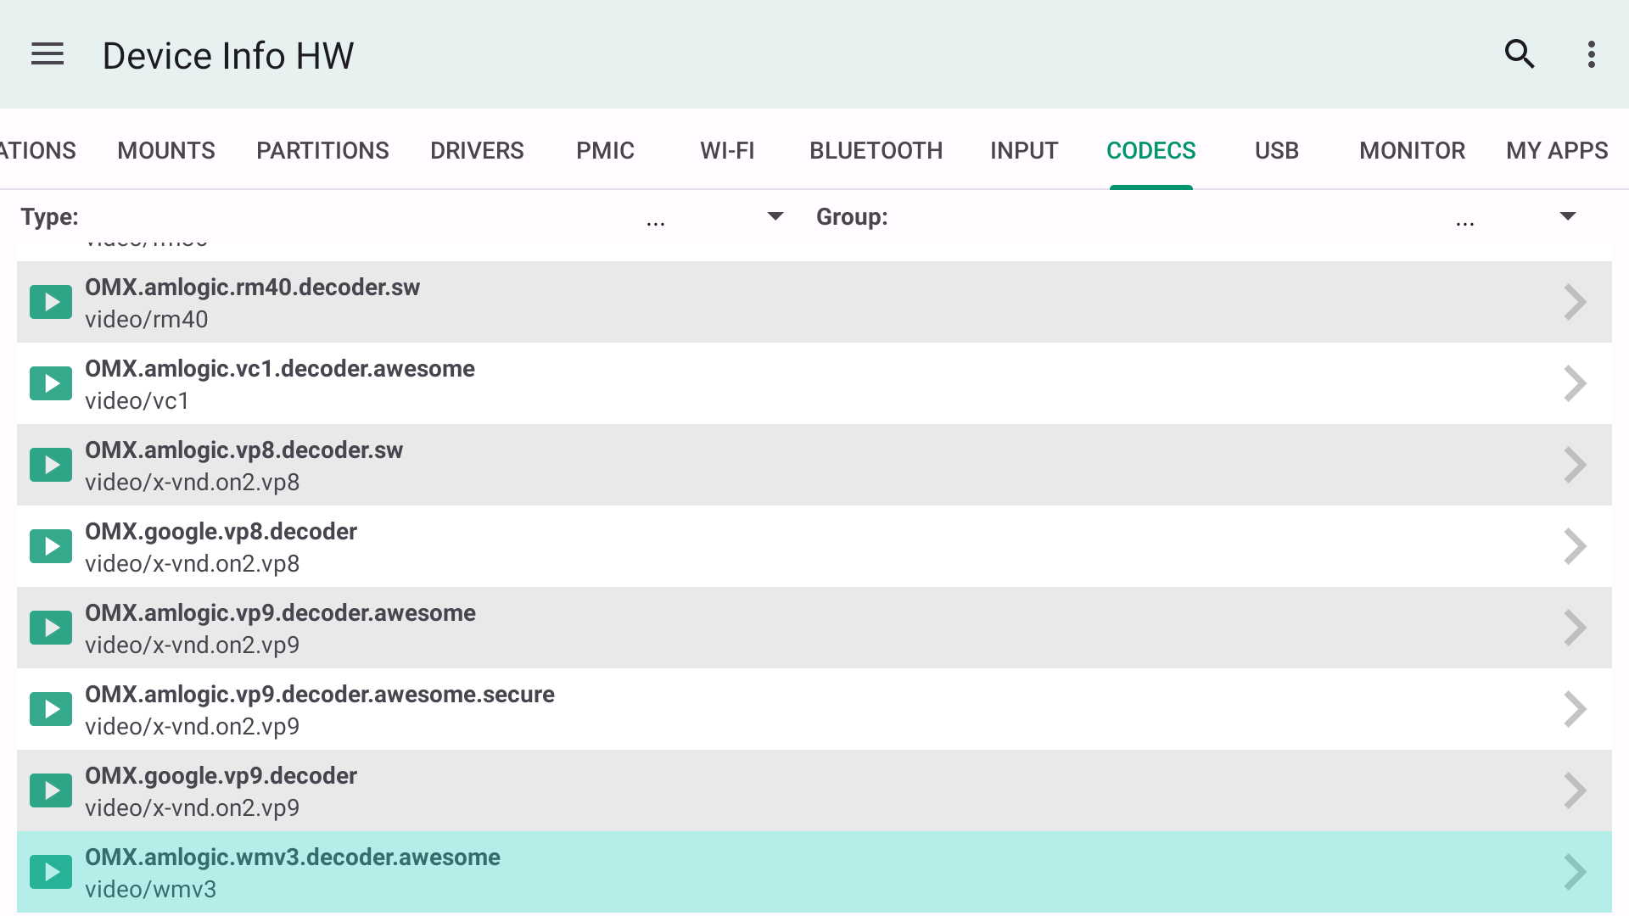Expand chevron for vp9.decoder.awesome.secure

(1575, 709)
